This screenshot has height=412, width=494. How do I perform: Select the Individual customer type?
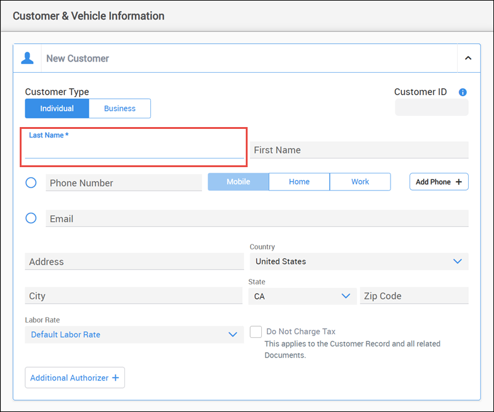click(x=57, y=109)
